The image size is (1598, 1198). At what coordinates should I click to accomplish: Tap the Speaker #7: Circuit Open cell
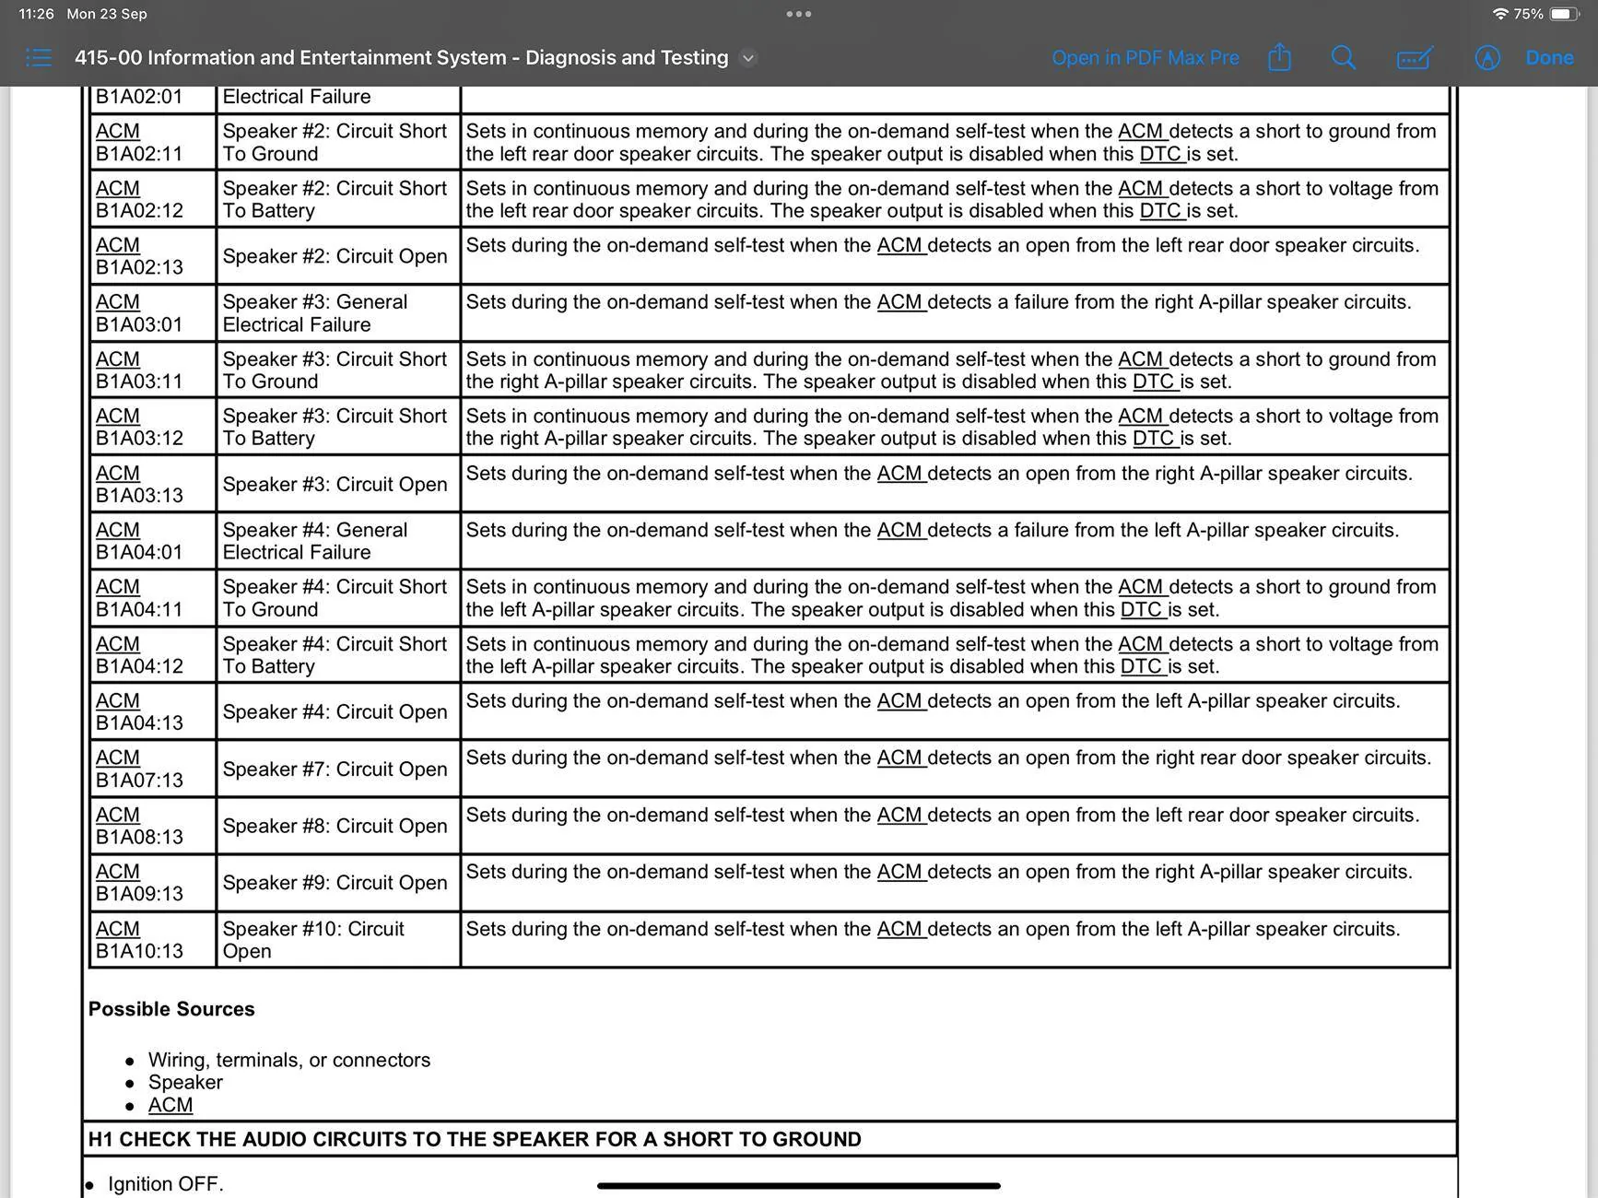point(335,769)
